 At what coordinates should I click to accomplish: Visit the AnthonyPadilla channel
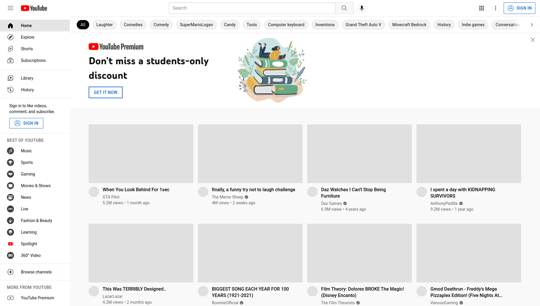444,203
